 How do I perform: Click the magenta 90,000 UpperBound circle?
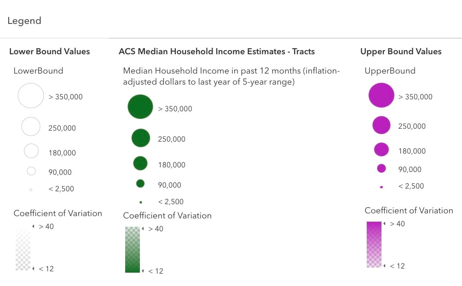tap(381, 168)
